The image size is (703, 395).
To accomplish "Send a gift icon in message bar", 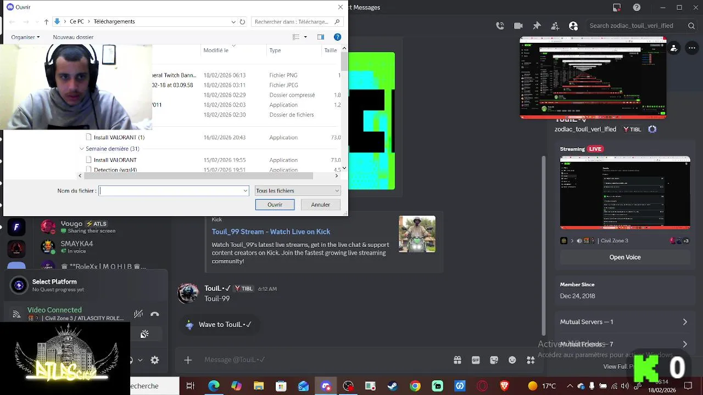I will [x=457, y=360].
